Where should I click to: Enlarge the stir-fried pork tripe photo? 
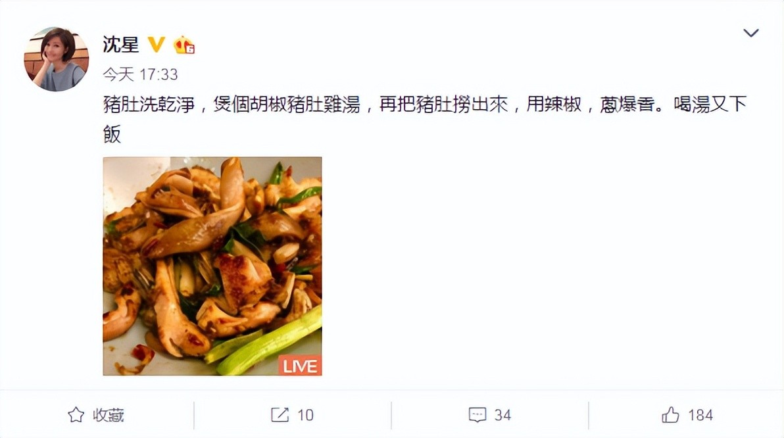click(212, 266)
